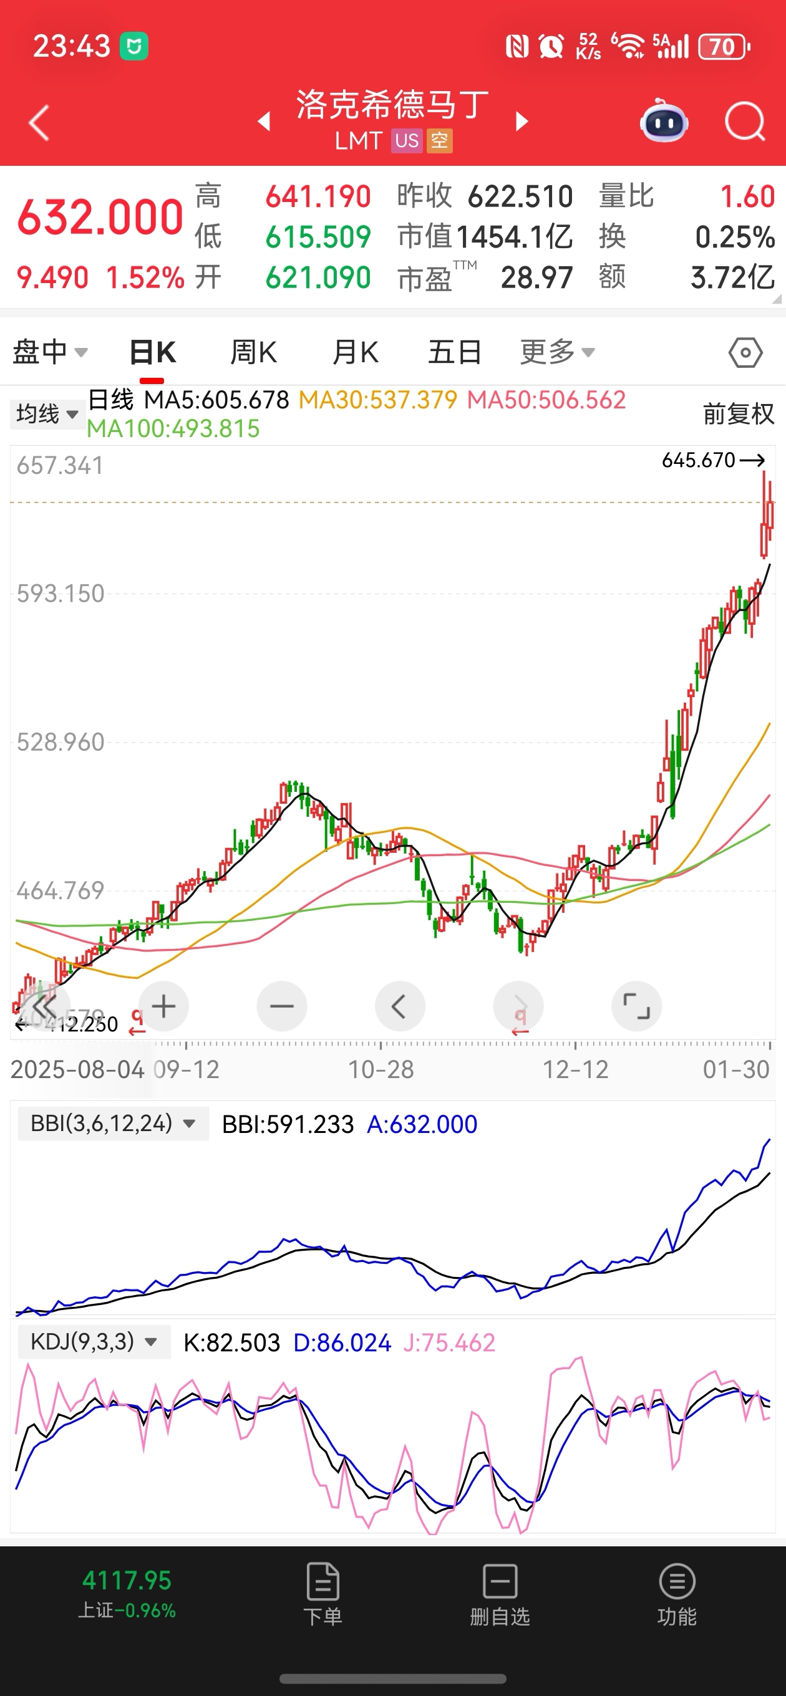Tap the US market badge

[x=407, y=141]
